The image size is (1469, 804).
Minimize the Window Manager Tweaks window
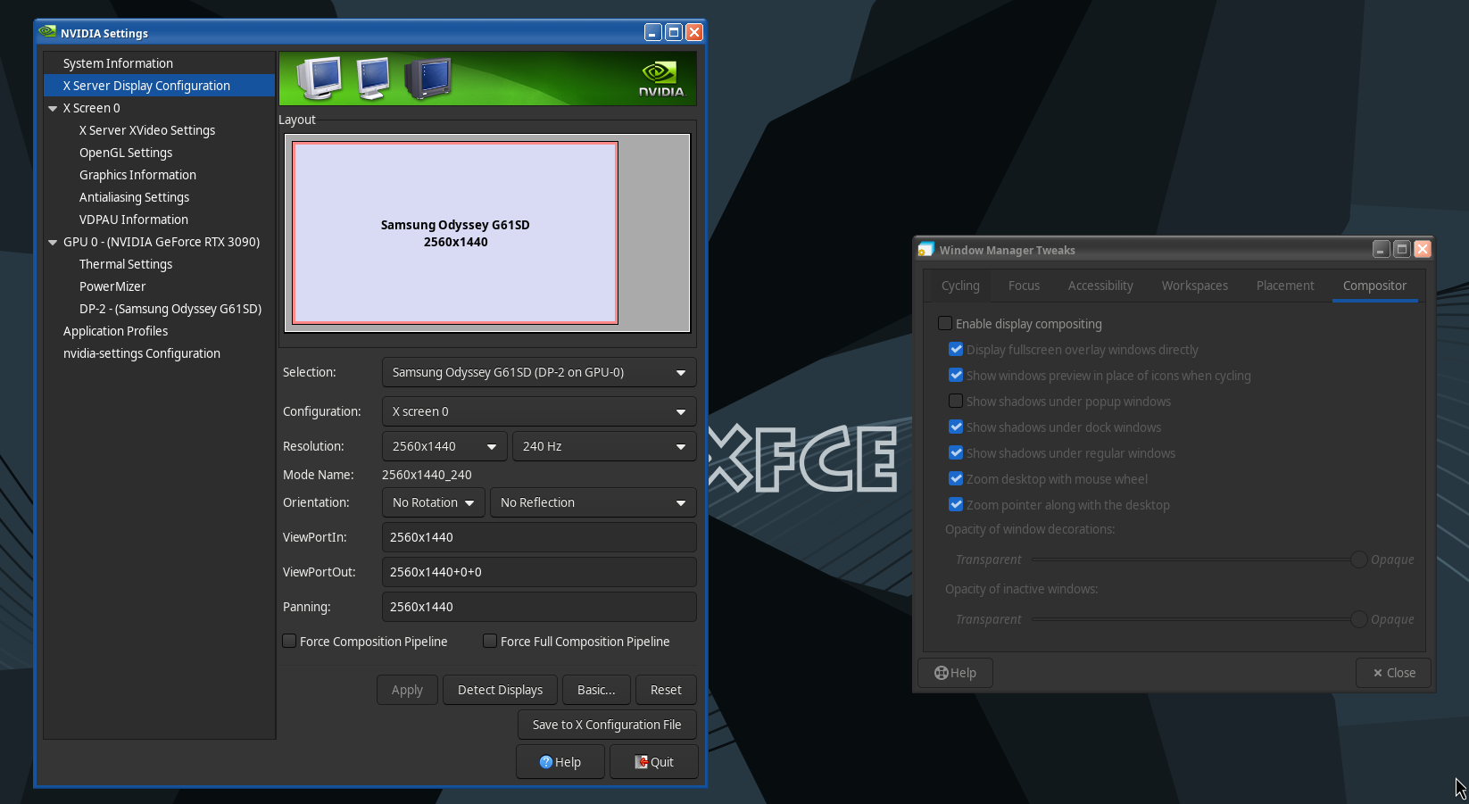[x=1381, y=249]
